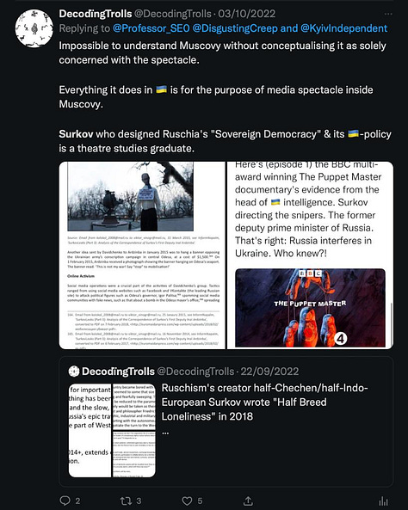Retweet this post with the retweet icon
The image size is (408, 510).
[x=126, y=501]
